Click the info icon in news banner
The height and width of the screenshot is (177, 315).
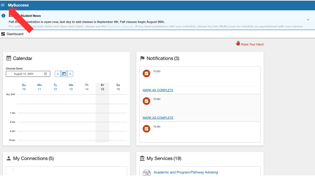tap(4, 16)
